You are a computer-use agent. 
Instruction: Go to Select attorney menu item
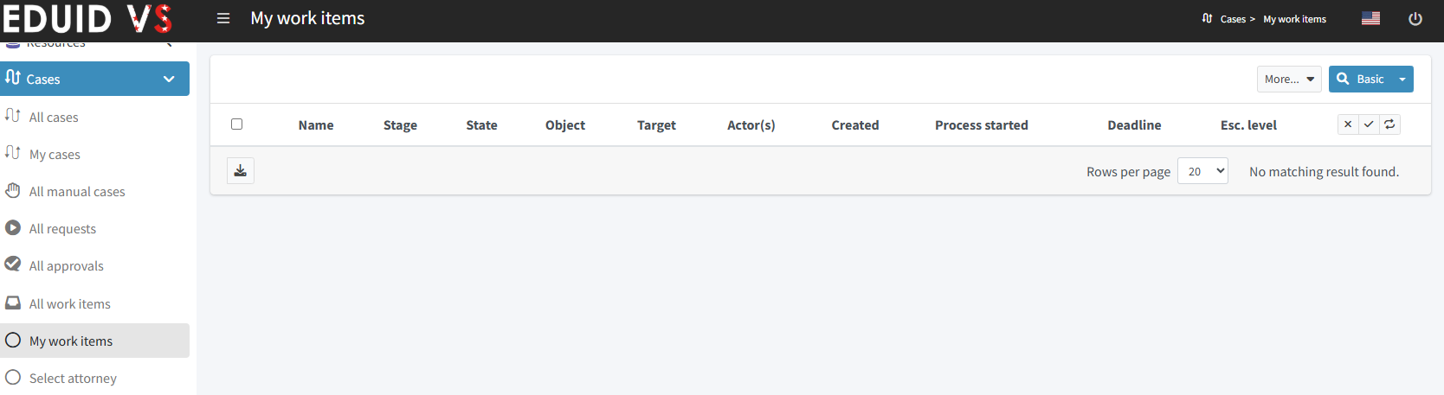(73, 379)
